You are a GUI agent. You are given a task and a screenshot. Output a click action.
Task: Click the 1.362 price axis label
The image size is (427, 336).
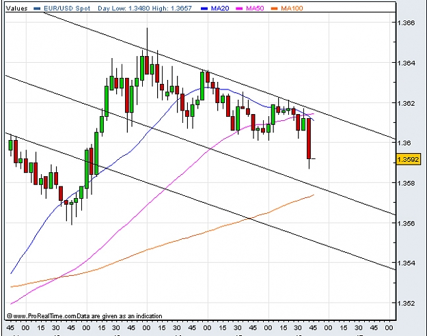407,103
